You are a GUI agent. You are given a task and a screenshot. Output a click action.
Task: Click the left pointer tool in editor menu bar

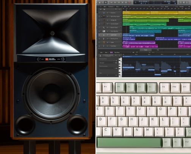pyautogui.click(x=149, y=52)
